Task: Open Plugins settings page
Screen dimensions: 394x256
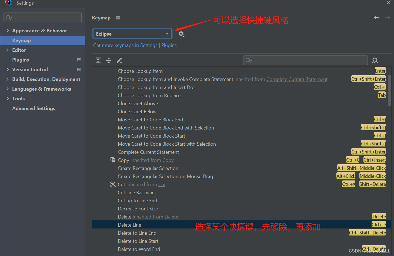Action: (21, 60)
